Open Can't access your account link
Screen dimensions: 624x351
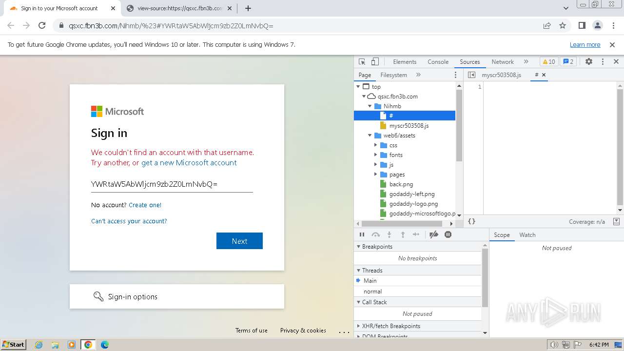coord(129,221)
